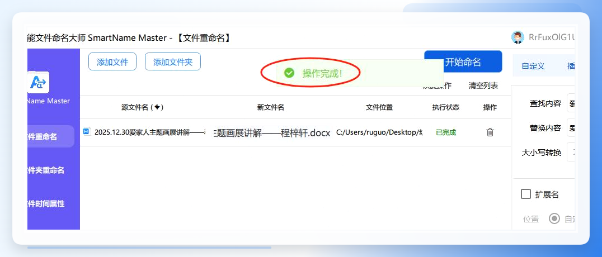Screen dimensions: 602x257
Task: Click the docx file type icon
Action: click(x=87, y=131)
